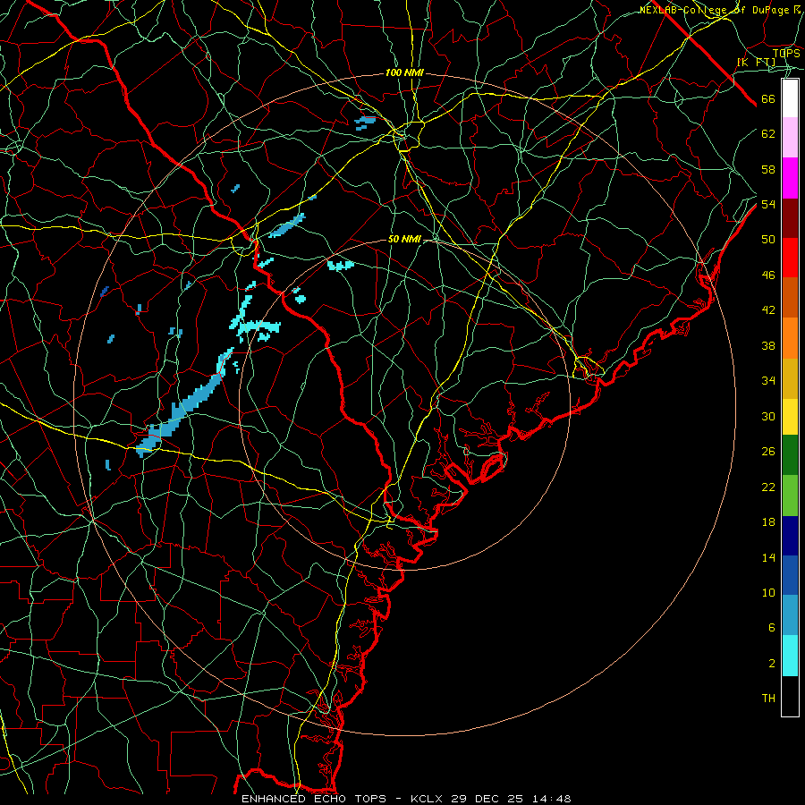This screenshot has width=805, height=805.
Task: Click the legend value 10
Action: click(x=768, y=593)
